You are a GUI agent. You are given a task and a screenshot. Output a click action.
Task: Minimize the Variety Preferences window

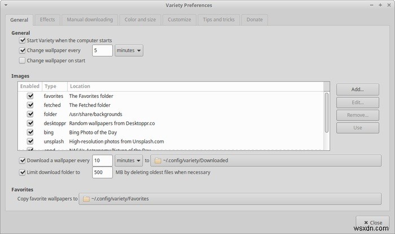click(371, 5)
